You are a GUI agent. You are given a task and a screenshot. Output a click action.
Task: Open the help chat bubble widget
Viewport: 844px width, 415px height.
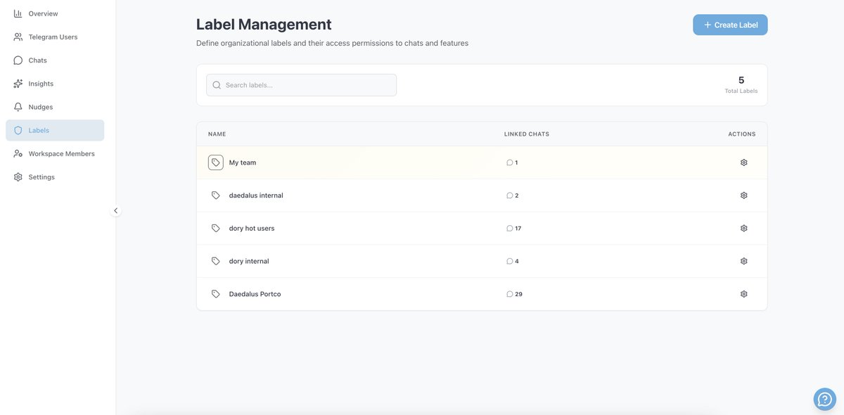coord(825,399)
